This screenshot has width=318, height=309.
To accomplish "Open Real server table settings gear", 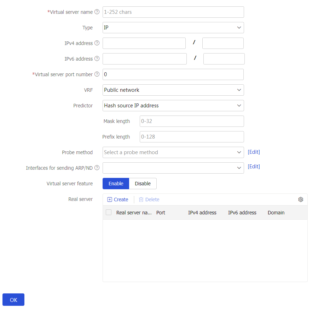I will pyautogui.click(x=301, y=200).
